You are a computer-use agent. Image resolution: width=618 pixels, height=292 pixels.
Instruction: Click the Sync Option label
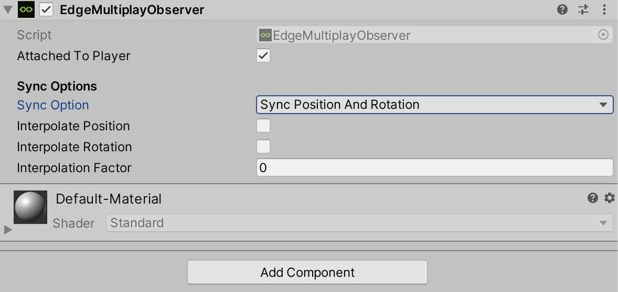click(x=53, y=105)
